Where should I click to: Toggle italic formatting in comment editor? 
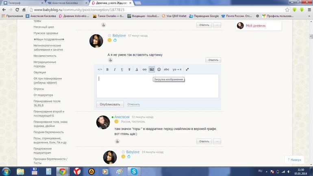[x=115, y=70]
